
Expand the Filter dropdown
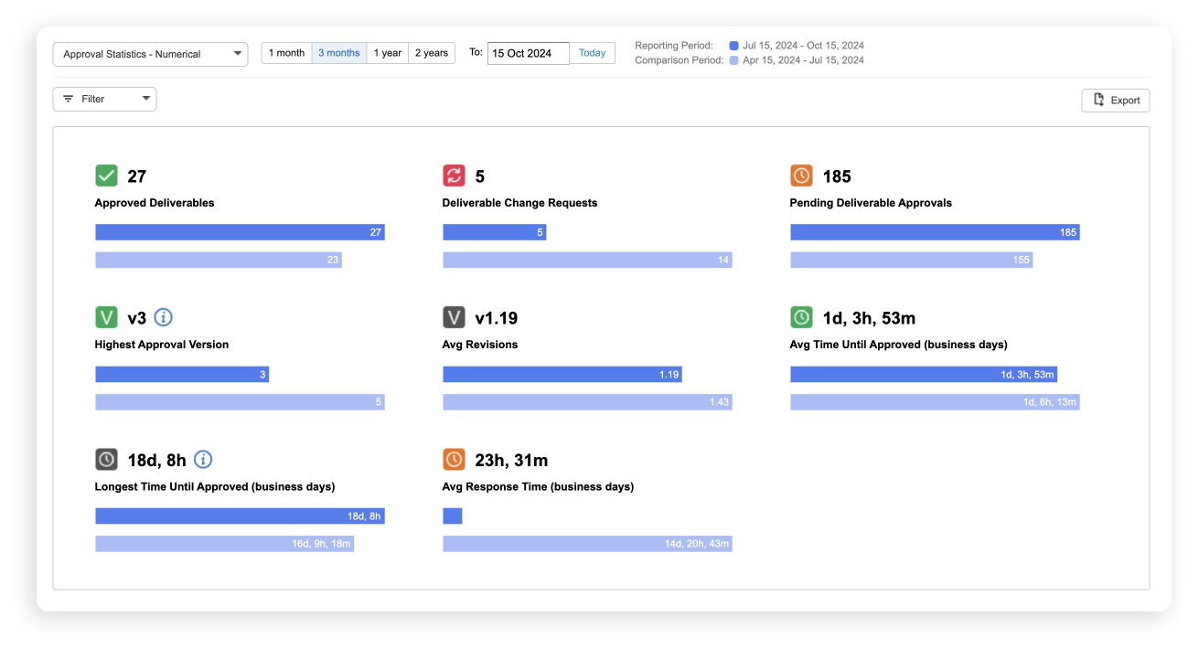[x=145, y=98]
